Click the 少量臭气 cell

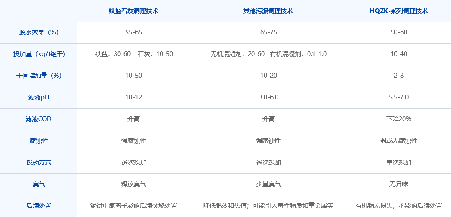(268, 184)
